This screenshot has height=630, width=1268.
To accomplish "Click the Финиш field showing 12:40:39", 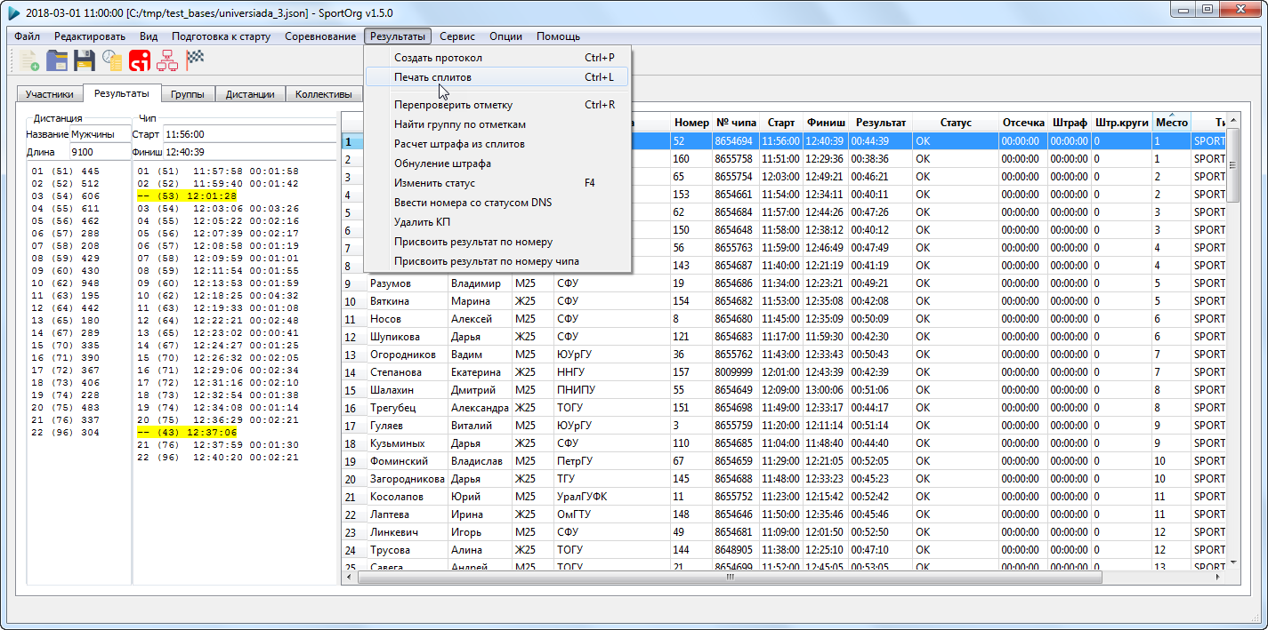I will click(x=249, y=152).
